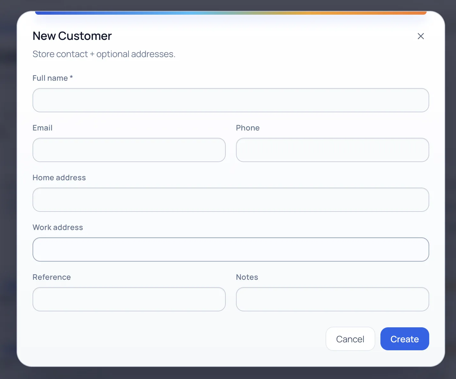This screenshot has height=379, width=456.
Task: Click inside the Email input
Action: pos(129,150)
